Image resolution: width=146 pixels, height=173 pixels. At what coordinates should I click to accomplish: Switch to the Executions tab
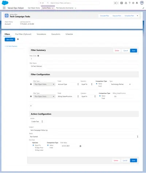[x=56, y=34]
